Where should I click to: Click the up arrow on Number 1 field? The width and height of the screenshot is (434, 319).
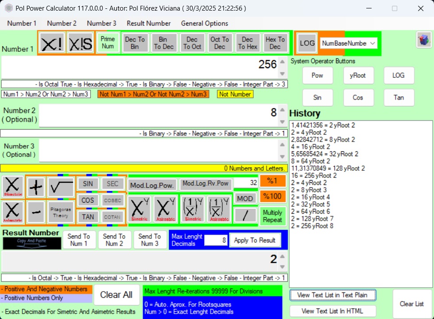point(282,62)
